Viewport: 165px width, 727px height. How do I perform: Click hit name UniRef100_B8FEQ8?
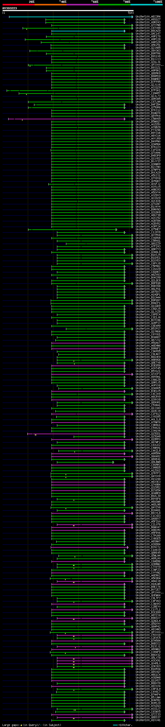coord(148,283)
